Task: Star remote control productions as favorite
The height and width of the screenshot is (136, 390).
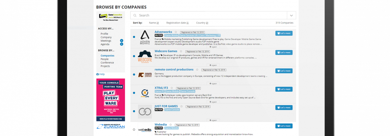Action: click(x=197, y=69)
